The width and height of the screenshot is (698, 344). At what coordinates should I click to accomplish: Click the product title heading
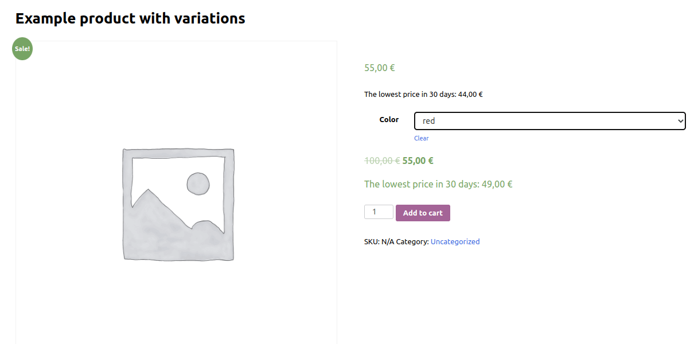(x=130, y=18)
